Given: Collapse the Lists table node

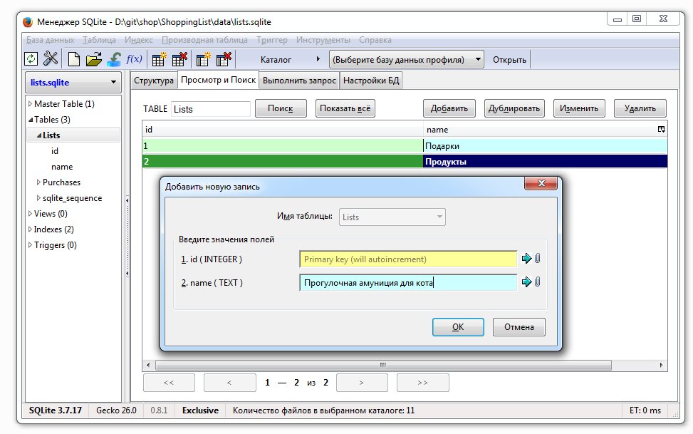Looking at the screenshot, I should (x=39, y=135).
